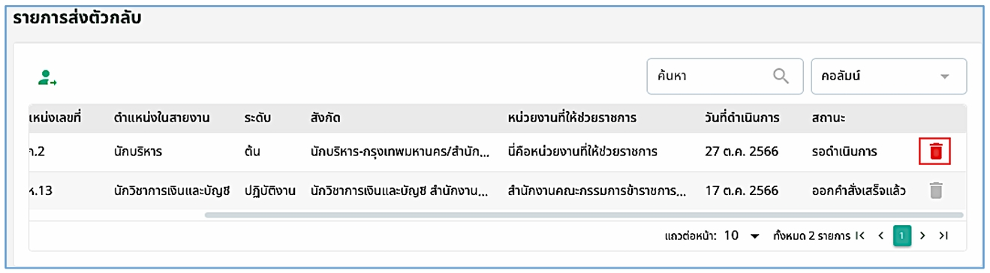Screen dimensions: 990x273
Task: Click the horizontal table scrollbar
Action: 583,214
